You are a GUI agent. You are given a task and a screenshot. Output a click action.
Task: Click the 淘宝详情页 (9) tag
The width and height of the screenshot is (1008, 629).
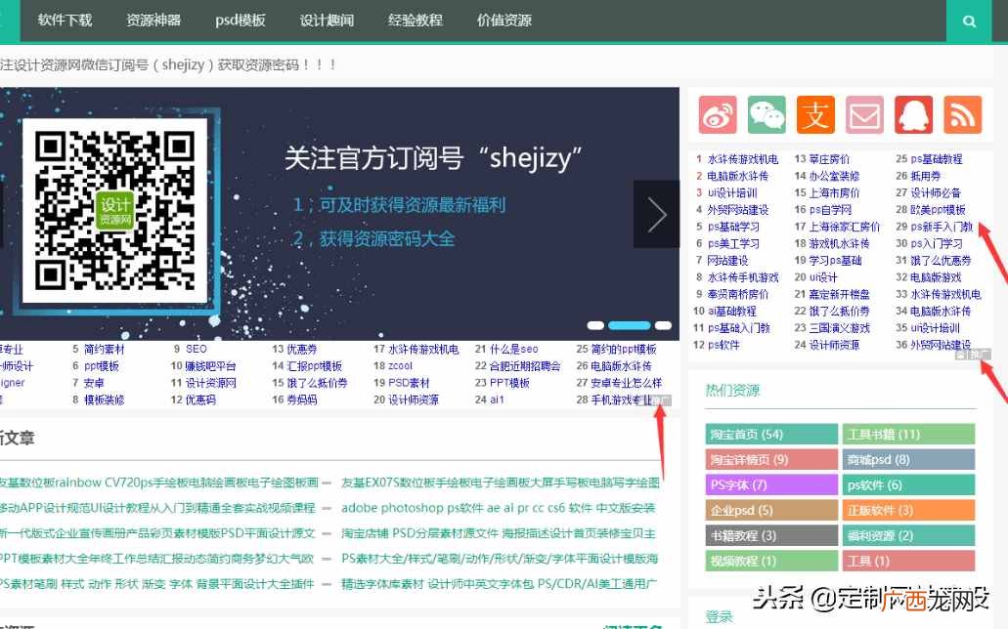(x=771, y=459)
